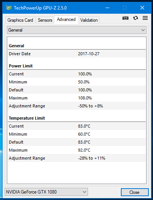Minimize the GPU-Z window
This screenshot has height=200, width=153.
pos(107,8)
